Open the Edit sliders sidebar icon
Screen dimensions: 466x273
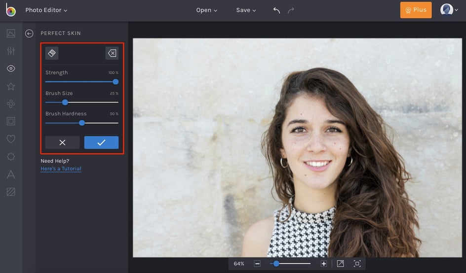11,51
